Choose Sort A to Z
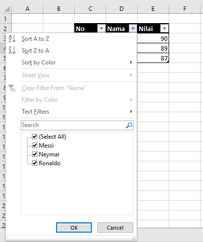Viewport: 203px width, 242px height. 35,39
